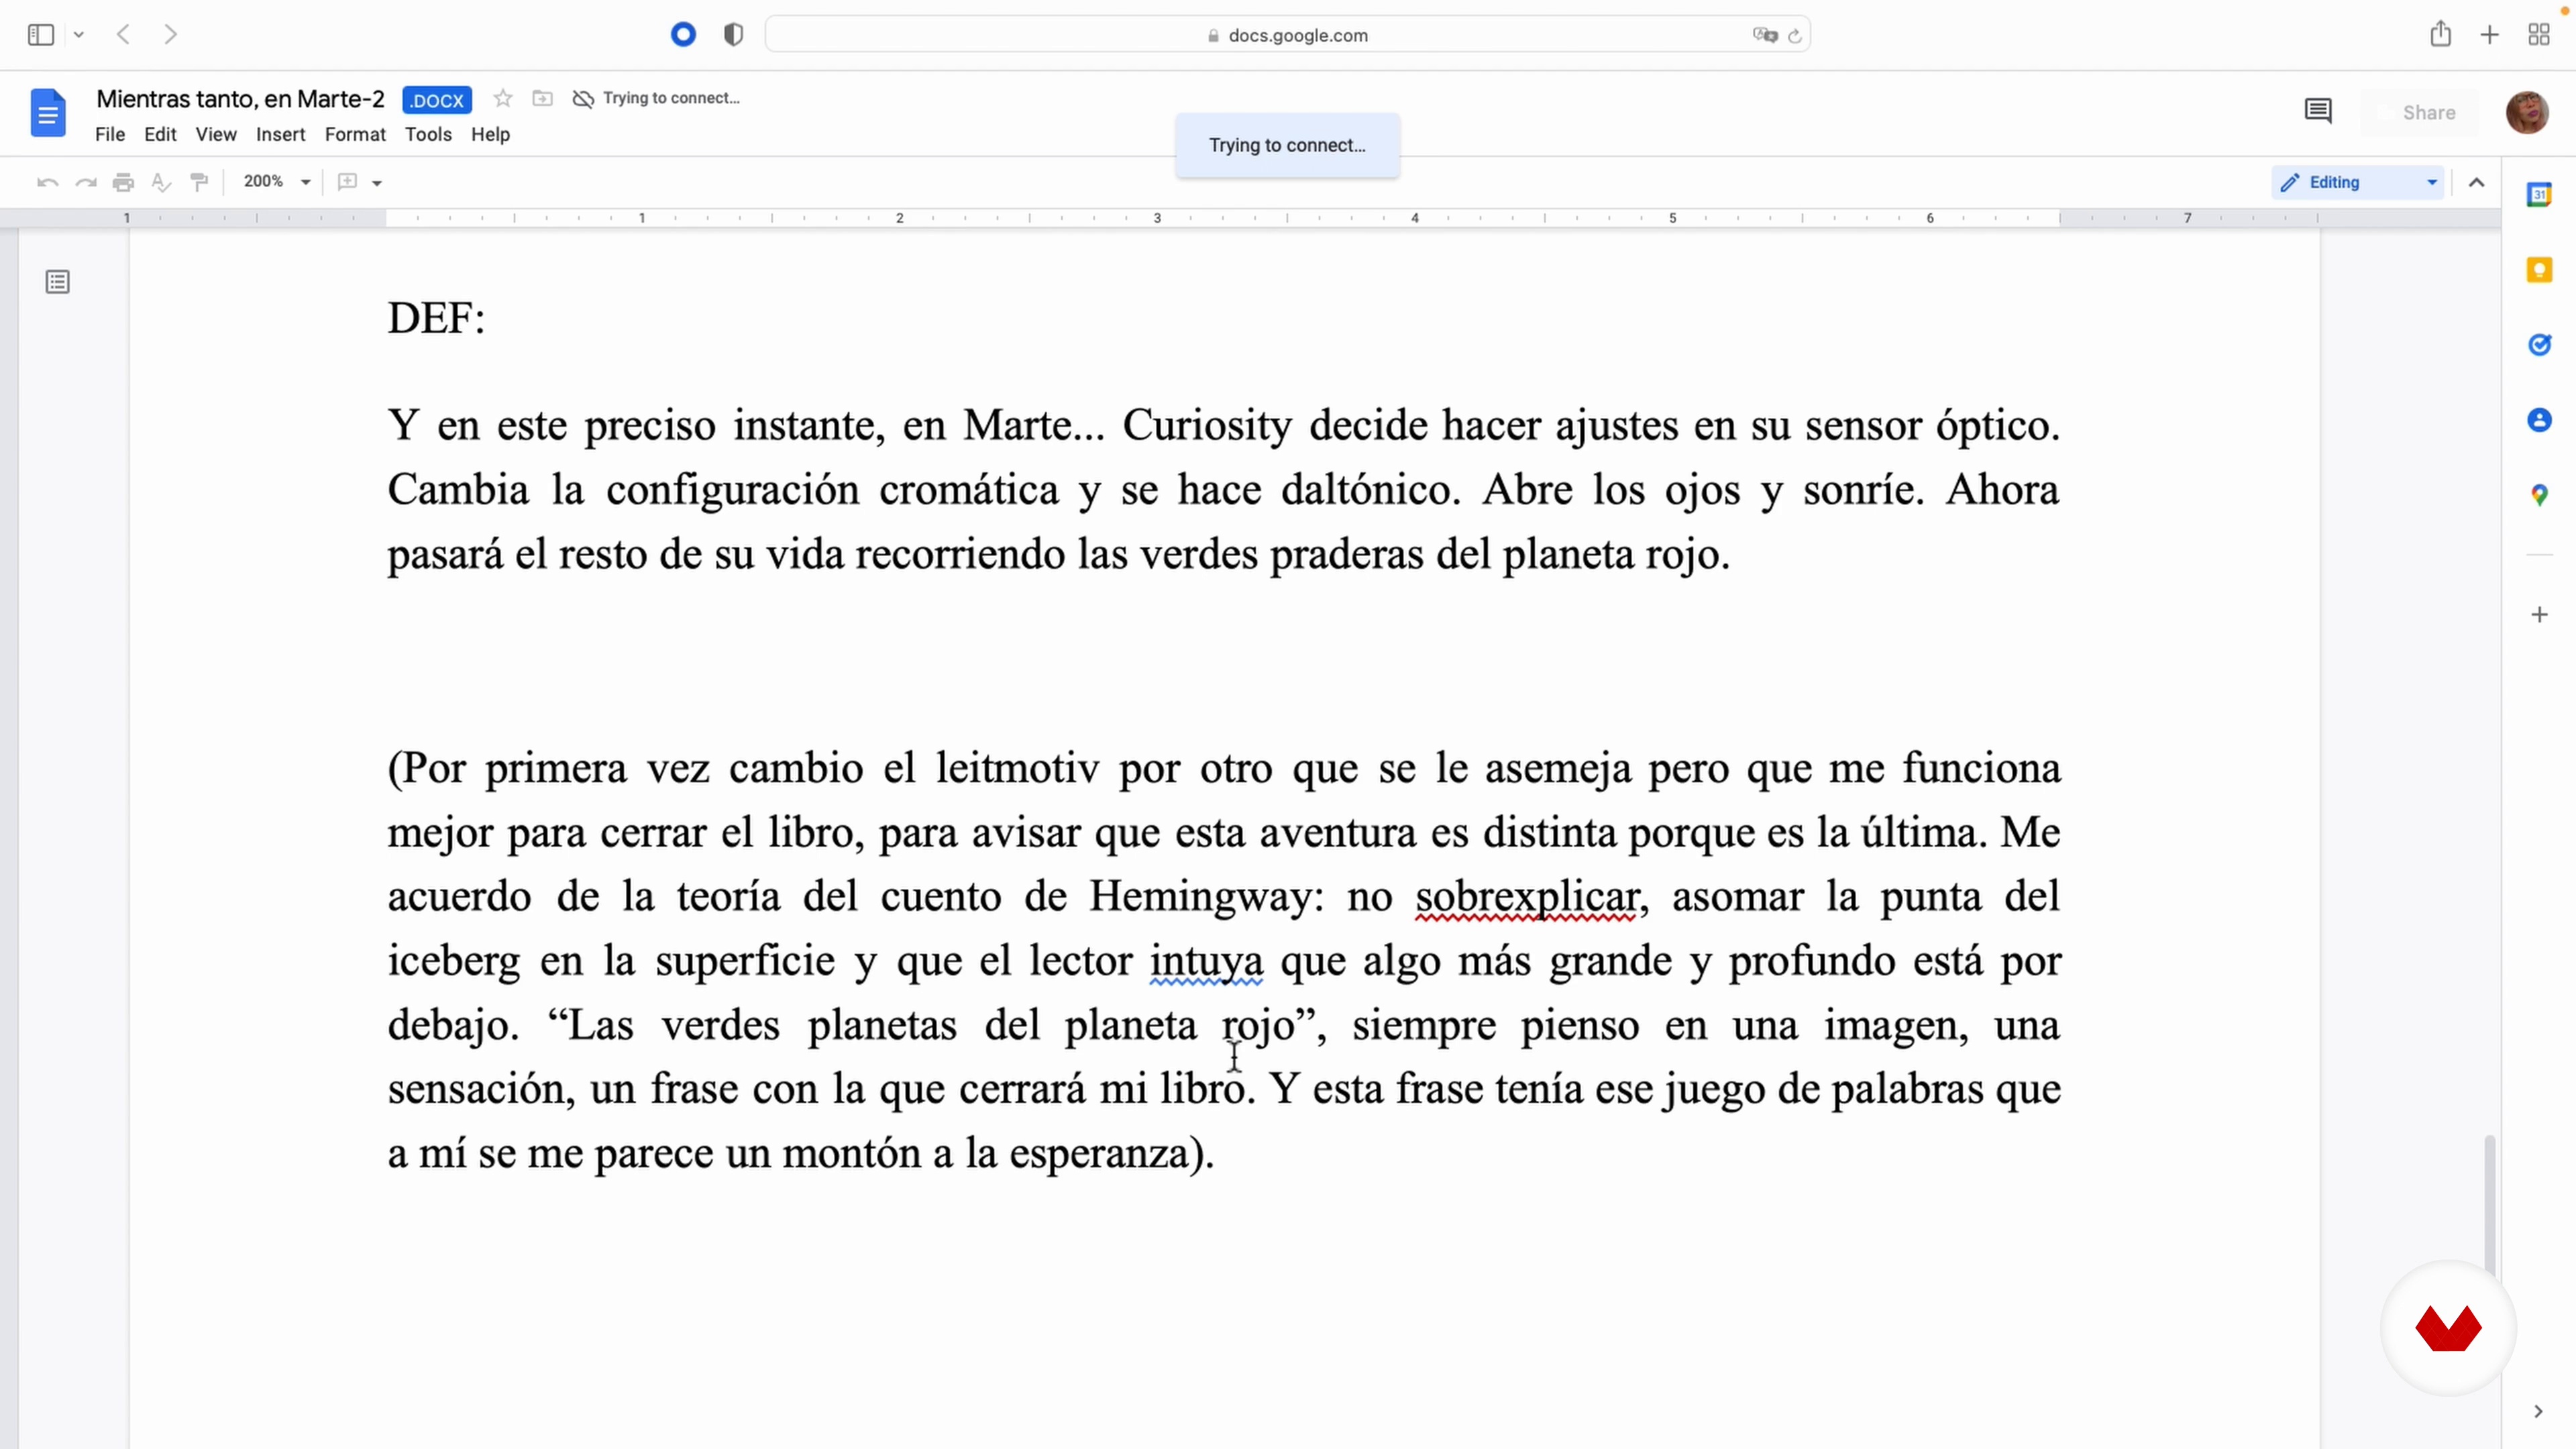Click the Safari share icon
Viewport: 2576px width, 1449px height.
2440,34
